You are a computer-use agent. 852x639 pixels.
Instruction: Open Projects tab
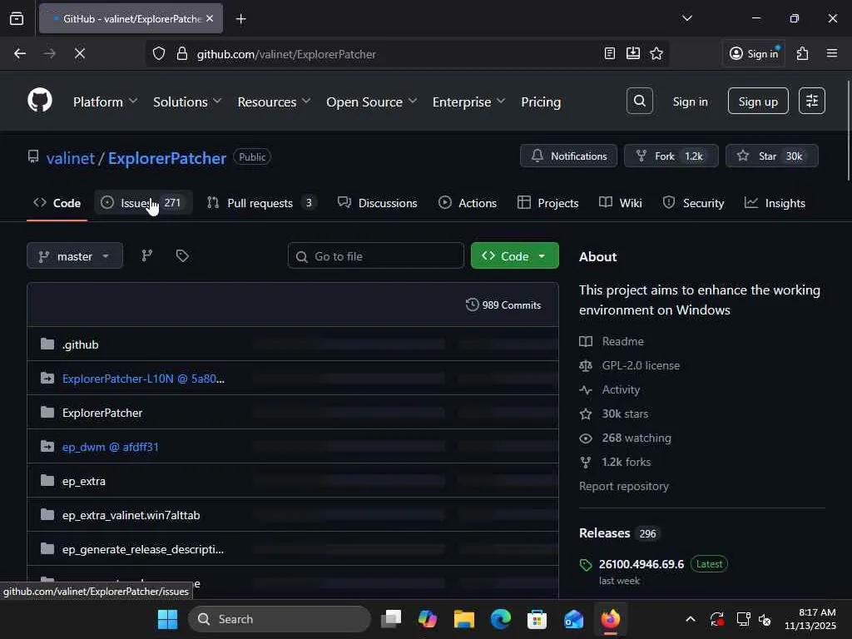pyautogui.click(x=547, y=203)
